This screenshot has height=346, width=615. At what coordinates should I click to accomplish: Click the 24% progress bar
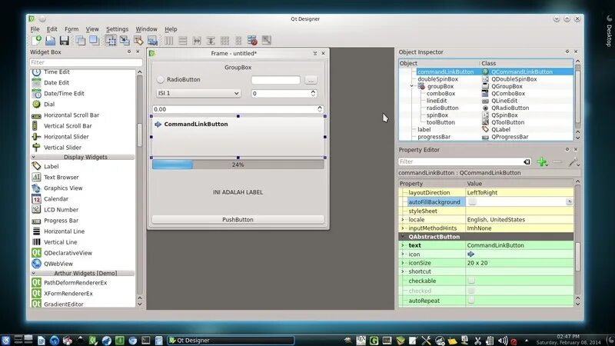[238, 165]
